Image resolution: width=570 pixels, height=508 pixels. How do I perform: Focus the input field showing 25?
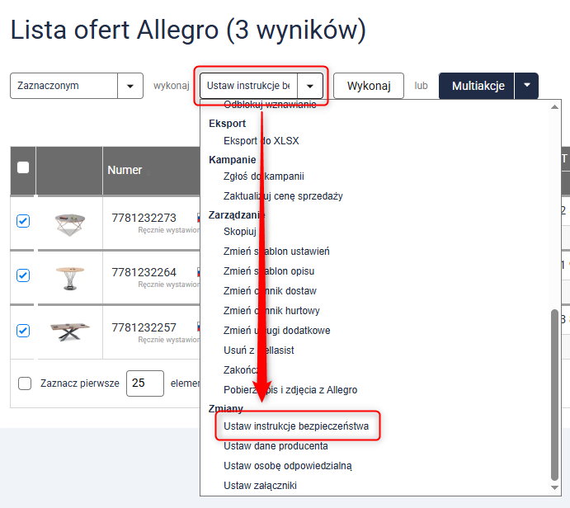pos(144,383)
